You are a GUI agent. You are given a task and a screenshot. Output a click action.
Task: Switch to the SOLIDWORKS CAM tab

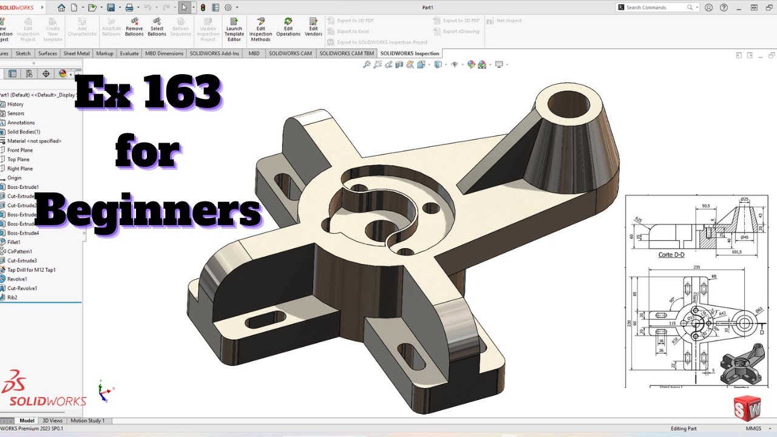(291, 53)
